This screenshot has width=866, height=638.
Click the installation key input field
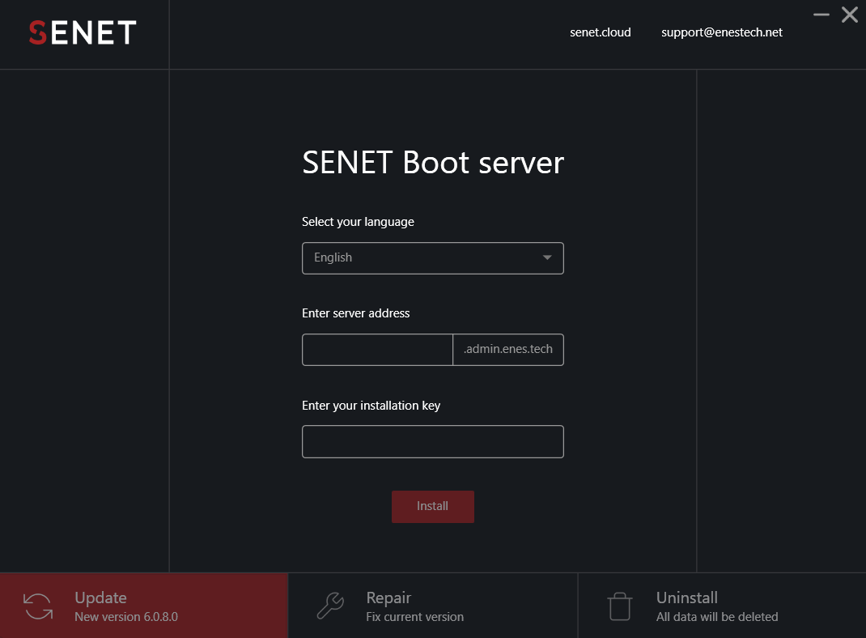click(433, 441)
